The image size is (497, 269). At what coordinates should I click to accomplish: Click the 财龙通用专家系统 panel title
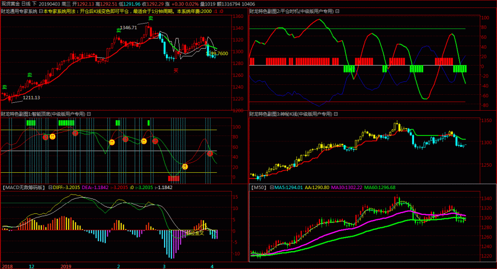[x=19, y=11]
